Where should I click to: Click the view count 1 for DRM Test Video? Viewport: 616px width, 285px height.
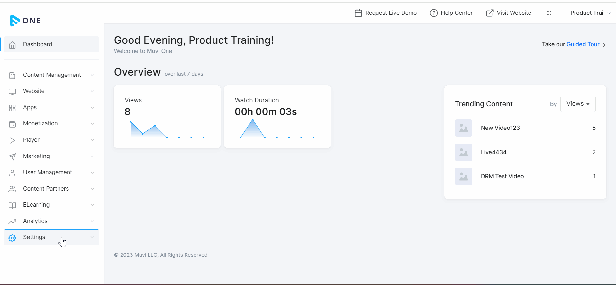594,176
